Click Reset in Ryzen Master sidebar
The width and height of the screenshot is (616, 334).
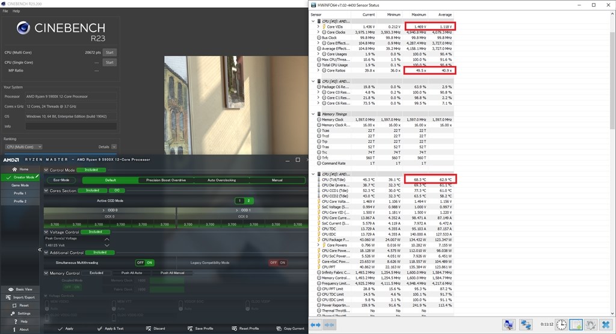20,305
